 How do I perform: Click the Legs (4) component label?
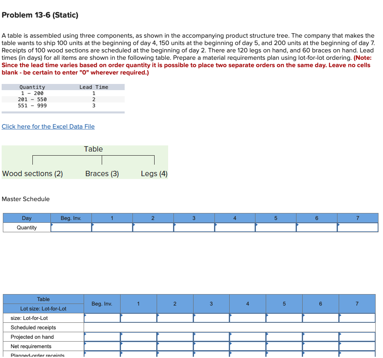(154, 173)
